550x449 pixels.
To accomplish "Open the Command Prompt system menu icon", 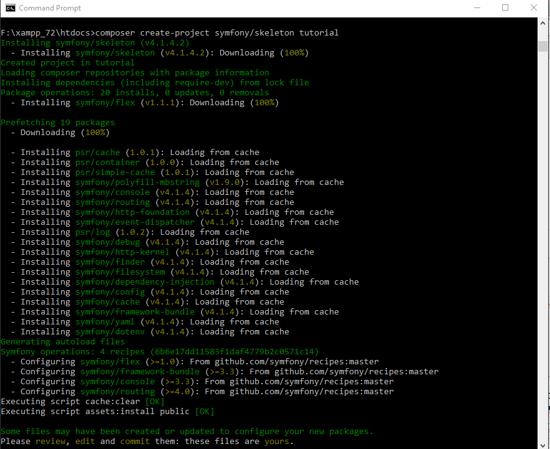I will [x=10, y=7].
